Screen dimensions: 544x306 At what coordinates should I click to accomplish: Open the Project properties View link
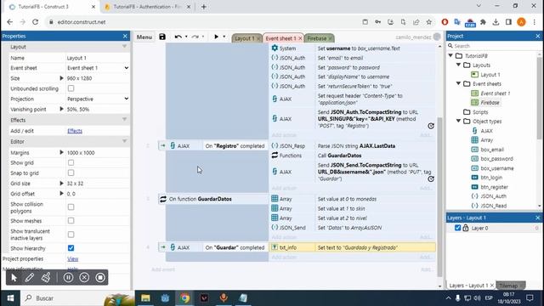pyautogui.click(x=72, y=258)
